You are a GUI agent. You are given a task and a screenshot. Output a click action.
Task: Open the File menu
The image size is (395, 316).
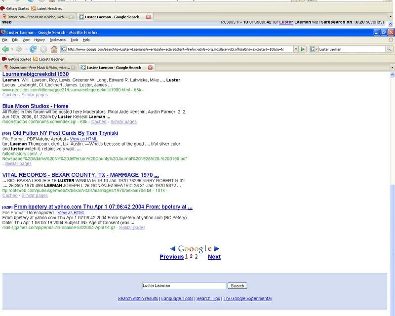point(4,40)
